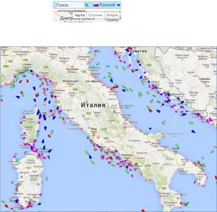
Task: Click the Таранто city label
Action: click(x=183, y=171)
